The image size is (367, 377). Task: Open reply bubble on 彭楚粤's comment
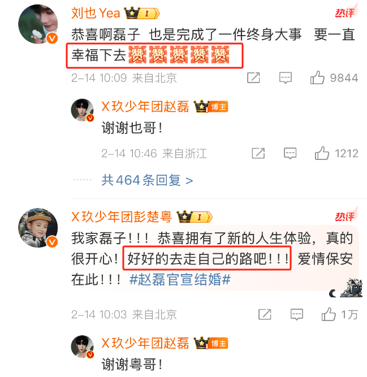(297, 314)
